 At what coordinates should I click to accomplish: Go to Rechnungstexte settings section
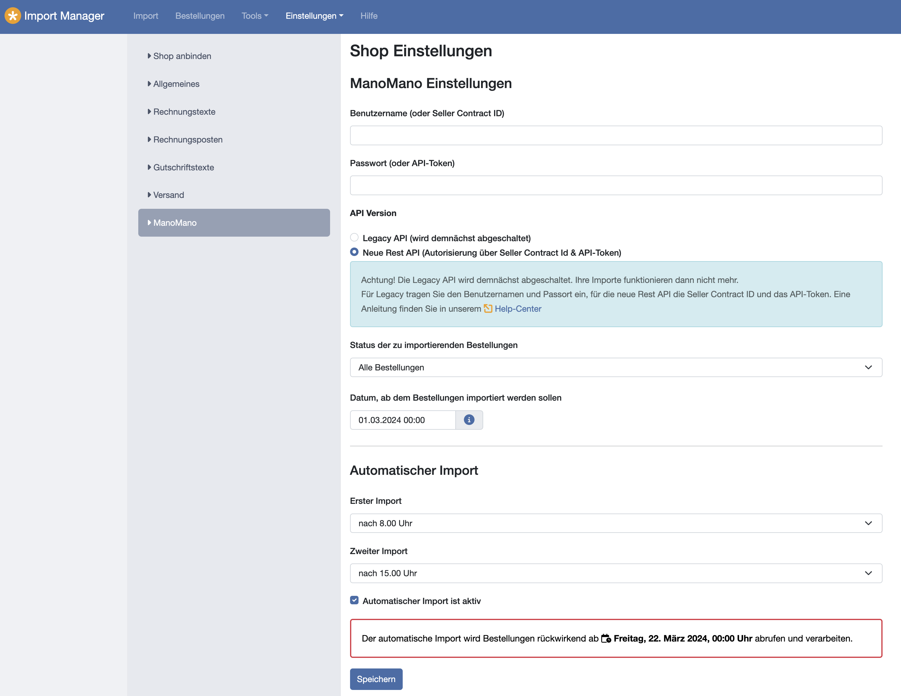234,111
